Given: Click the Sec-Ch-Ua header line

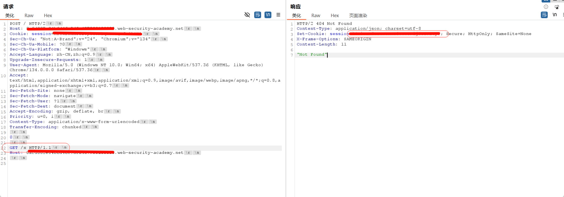Looking at the screenshot, I should pos(80,39).
